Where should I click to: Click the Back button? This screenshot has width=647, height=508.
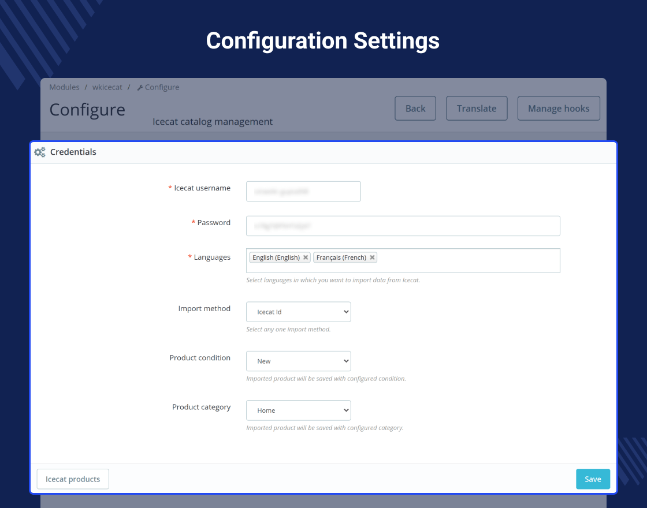415,109
